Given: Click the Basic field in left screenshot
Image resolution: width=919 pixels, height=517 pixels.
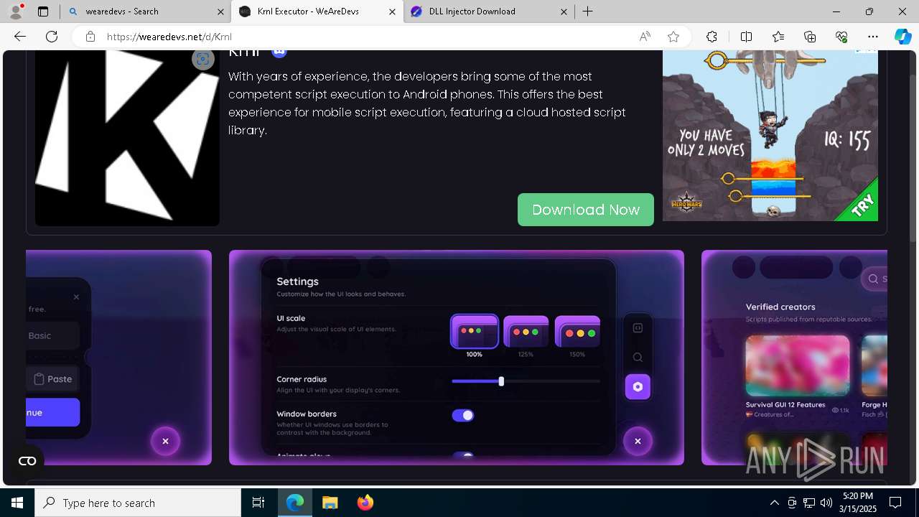Looking at the screenshot, I should tap(52, 335).
